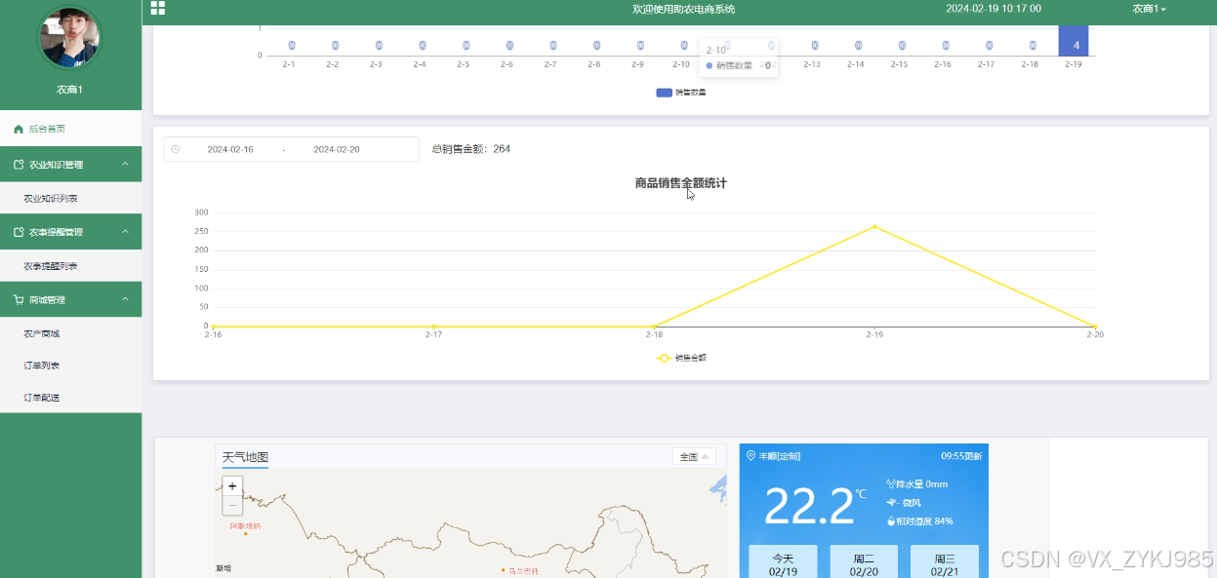Select the 今天 02/19 forecast card
The width and height of the screenshot is (1217, 578).
(x=783, y=562)
